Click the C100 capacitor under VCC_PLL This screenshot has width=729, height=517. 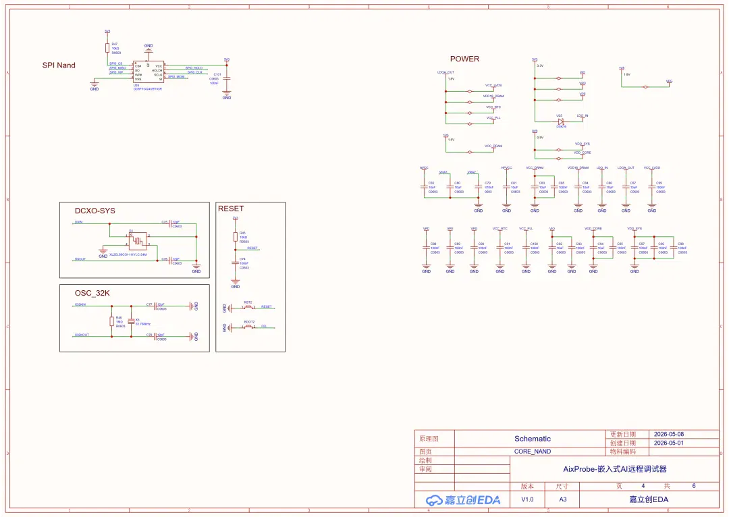coord(526,248)
